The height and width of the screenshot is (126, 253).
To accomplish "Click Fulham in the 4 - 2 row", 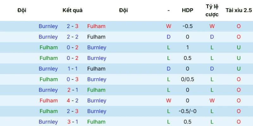I will (49, 100).
